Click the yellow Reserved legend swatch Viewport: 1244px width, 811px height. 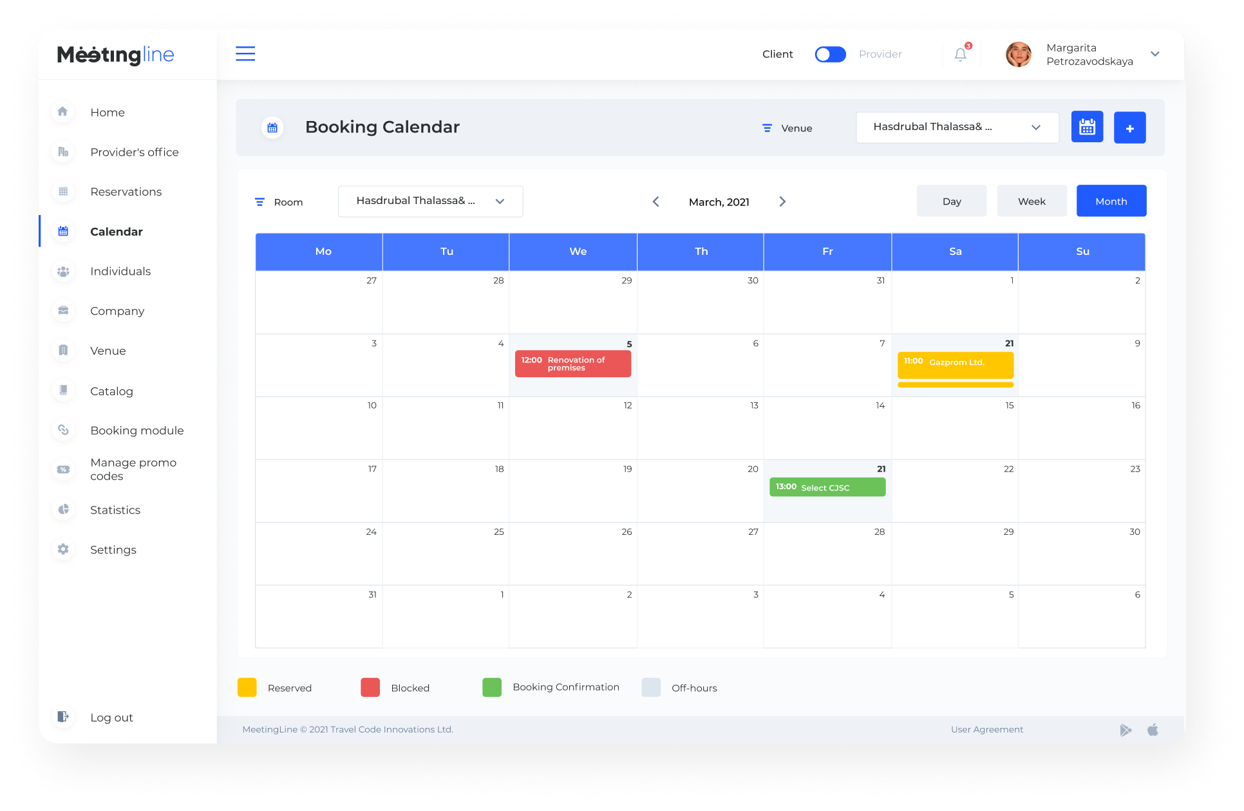pos(247,687)
